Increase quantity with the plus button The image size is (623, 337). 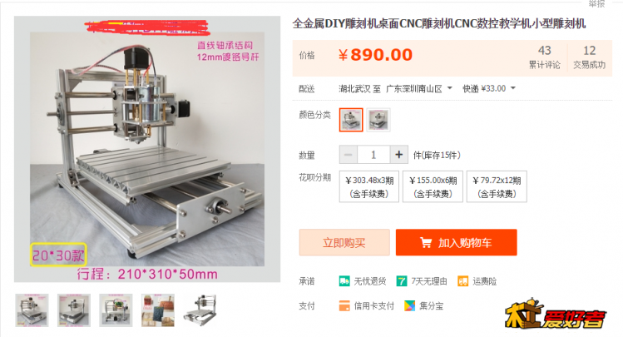[399, 155]
